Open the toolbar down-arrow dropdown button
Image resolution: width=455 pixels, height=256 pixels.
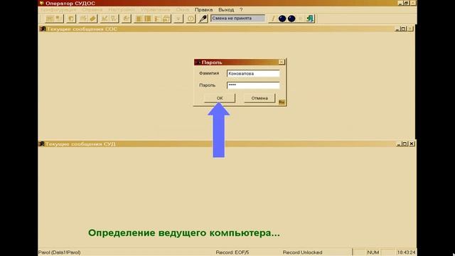pyautogui.click(x=178, y=18)
